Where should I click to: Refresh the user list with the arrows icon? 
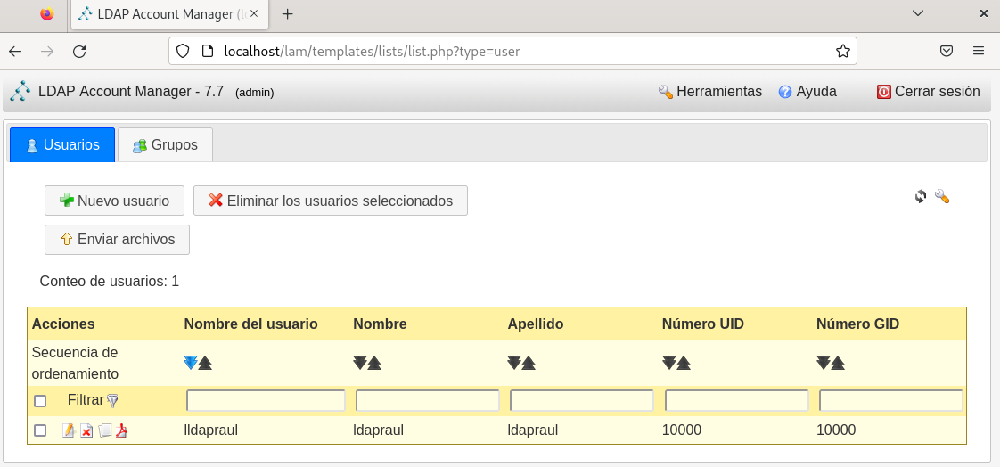tap(921, 196)
